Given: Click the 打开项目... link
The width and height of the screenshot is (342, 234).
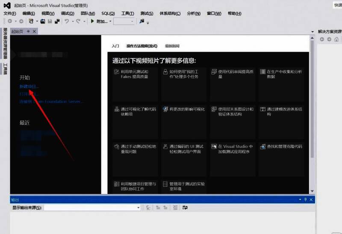Looking at the screenshot, I should click(x=29, y=94).
